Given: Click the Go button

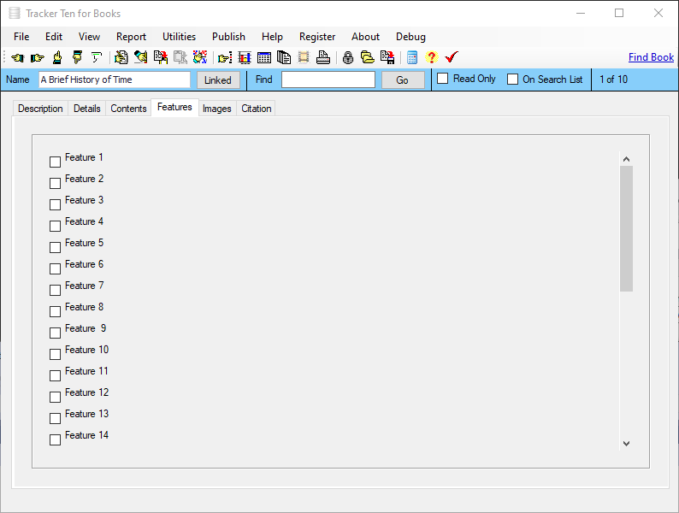Looking at the screenshot, I should click(x=403, y=80).
